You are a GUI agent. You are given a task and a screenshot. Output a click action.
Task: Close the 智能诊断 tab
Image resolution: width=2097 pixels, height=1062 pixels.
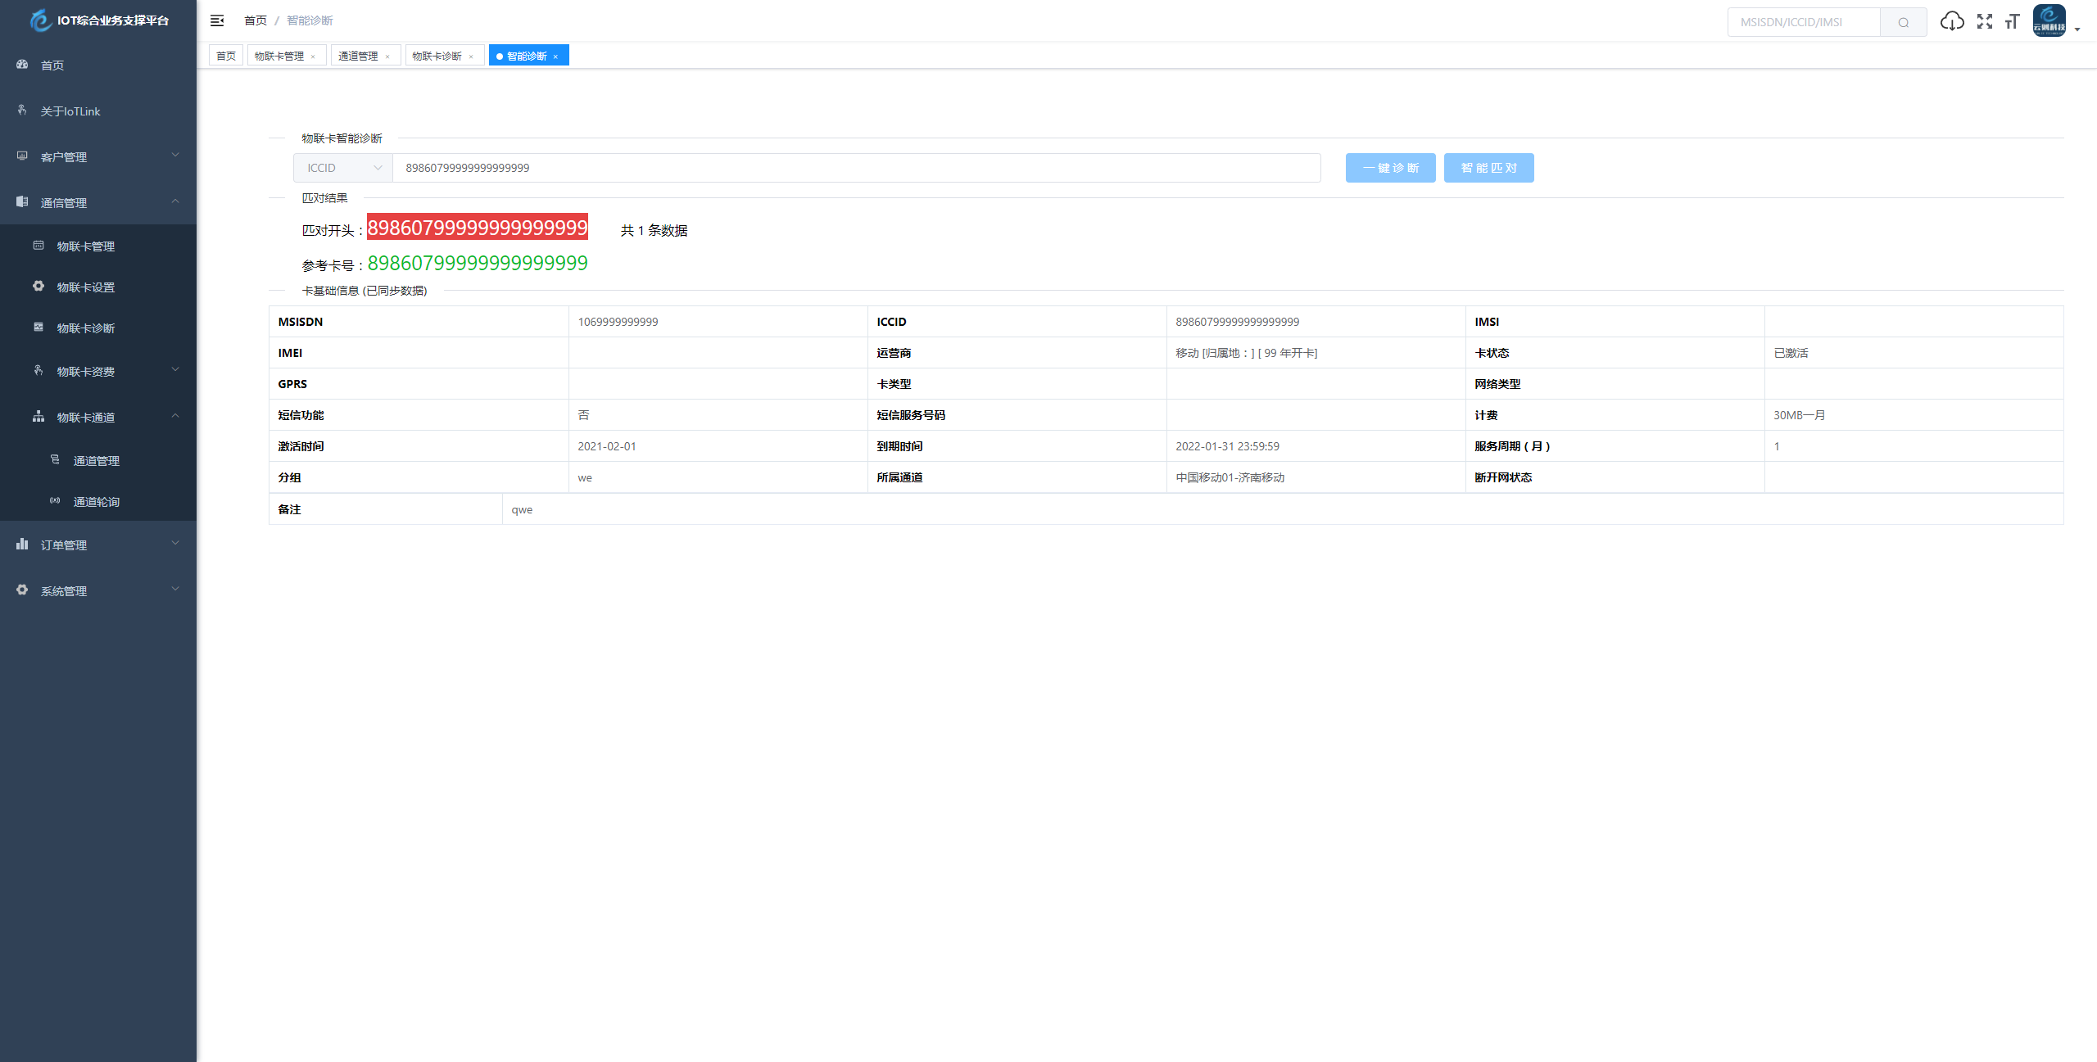[555, 56]
